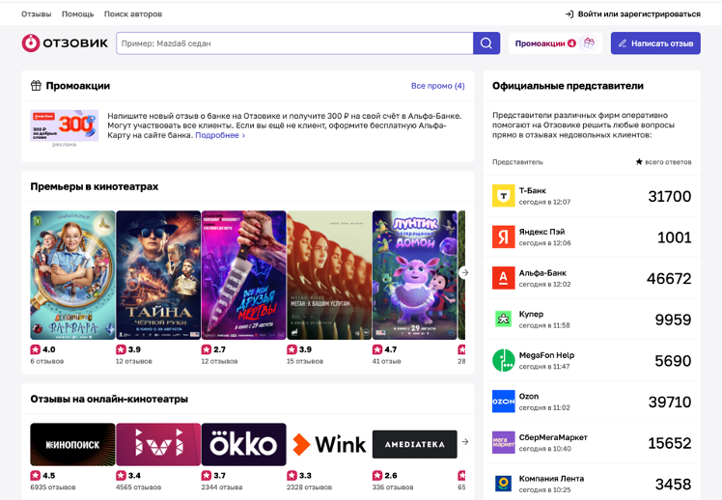Click the search magnifier button
The width and height of the screenshot is (722, 500).
tap(486, 43)
